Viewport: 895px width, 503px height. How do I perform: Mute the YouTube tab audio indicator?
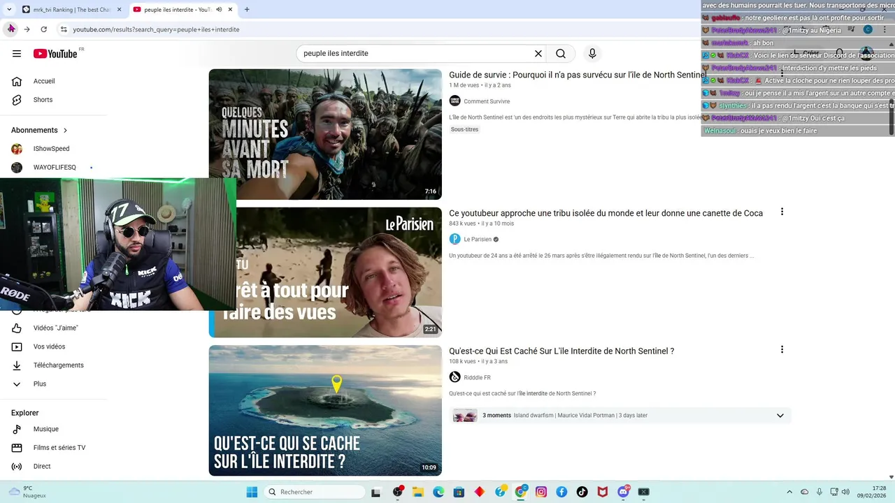click(219, 10)
